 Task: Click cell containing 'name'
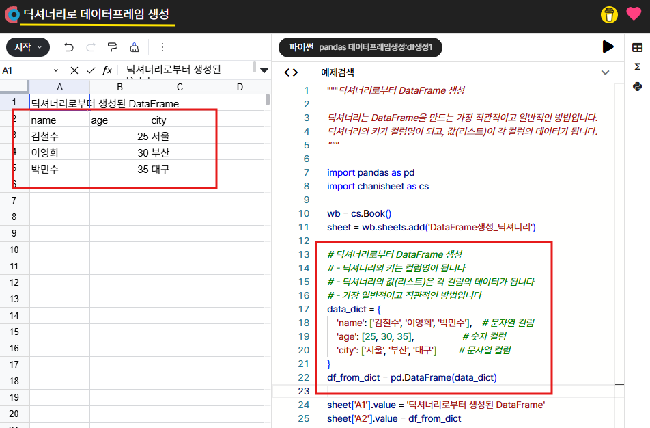pyautogui.click(x=59, y=120)
